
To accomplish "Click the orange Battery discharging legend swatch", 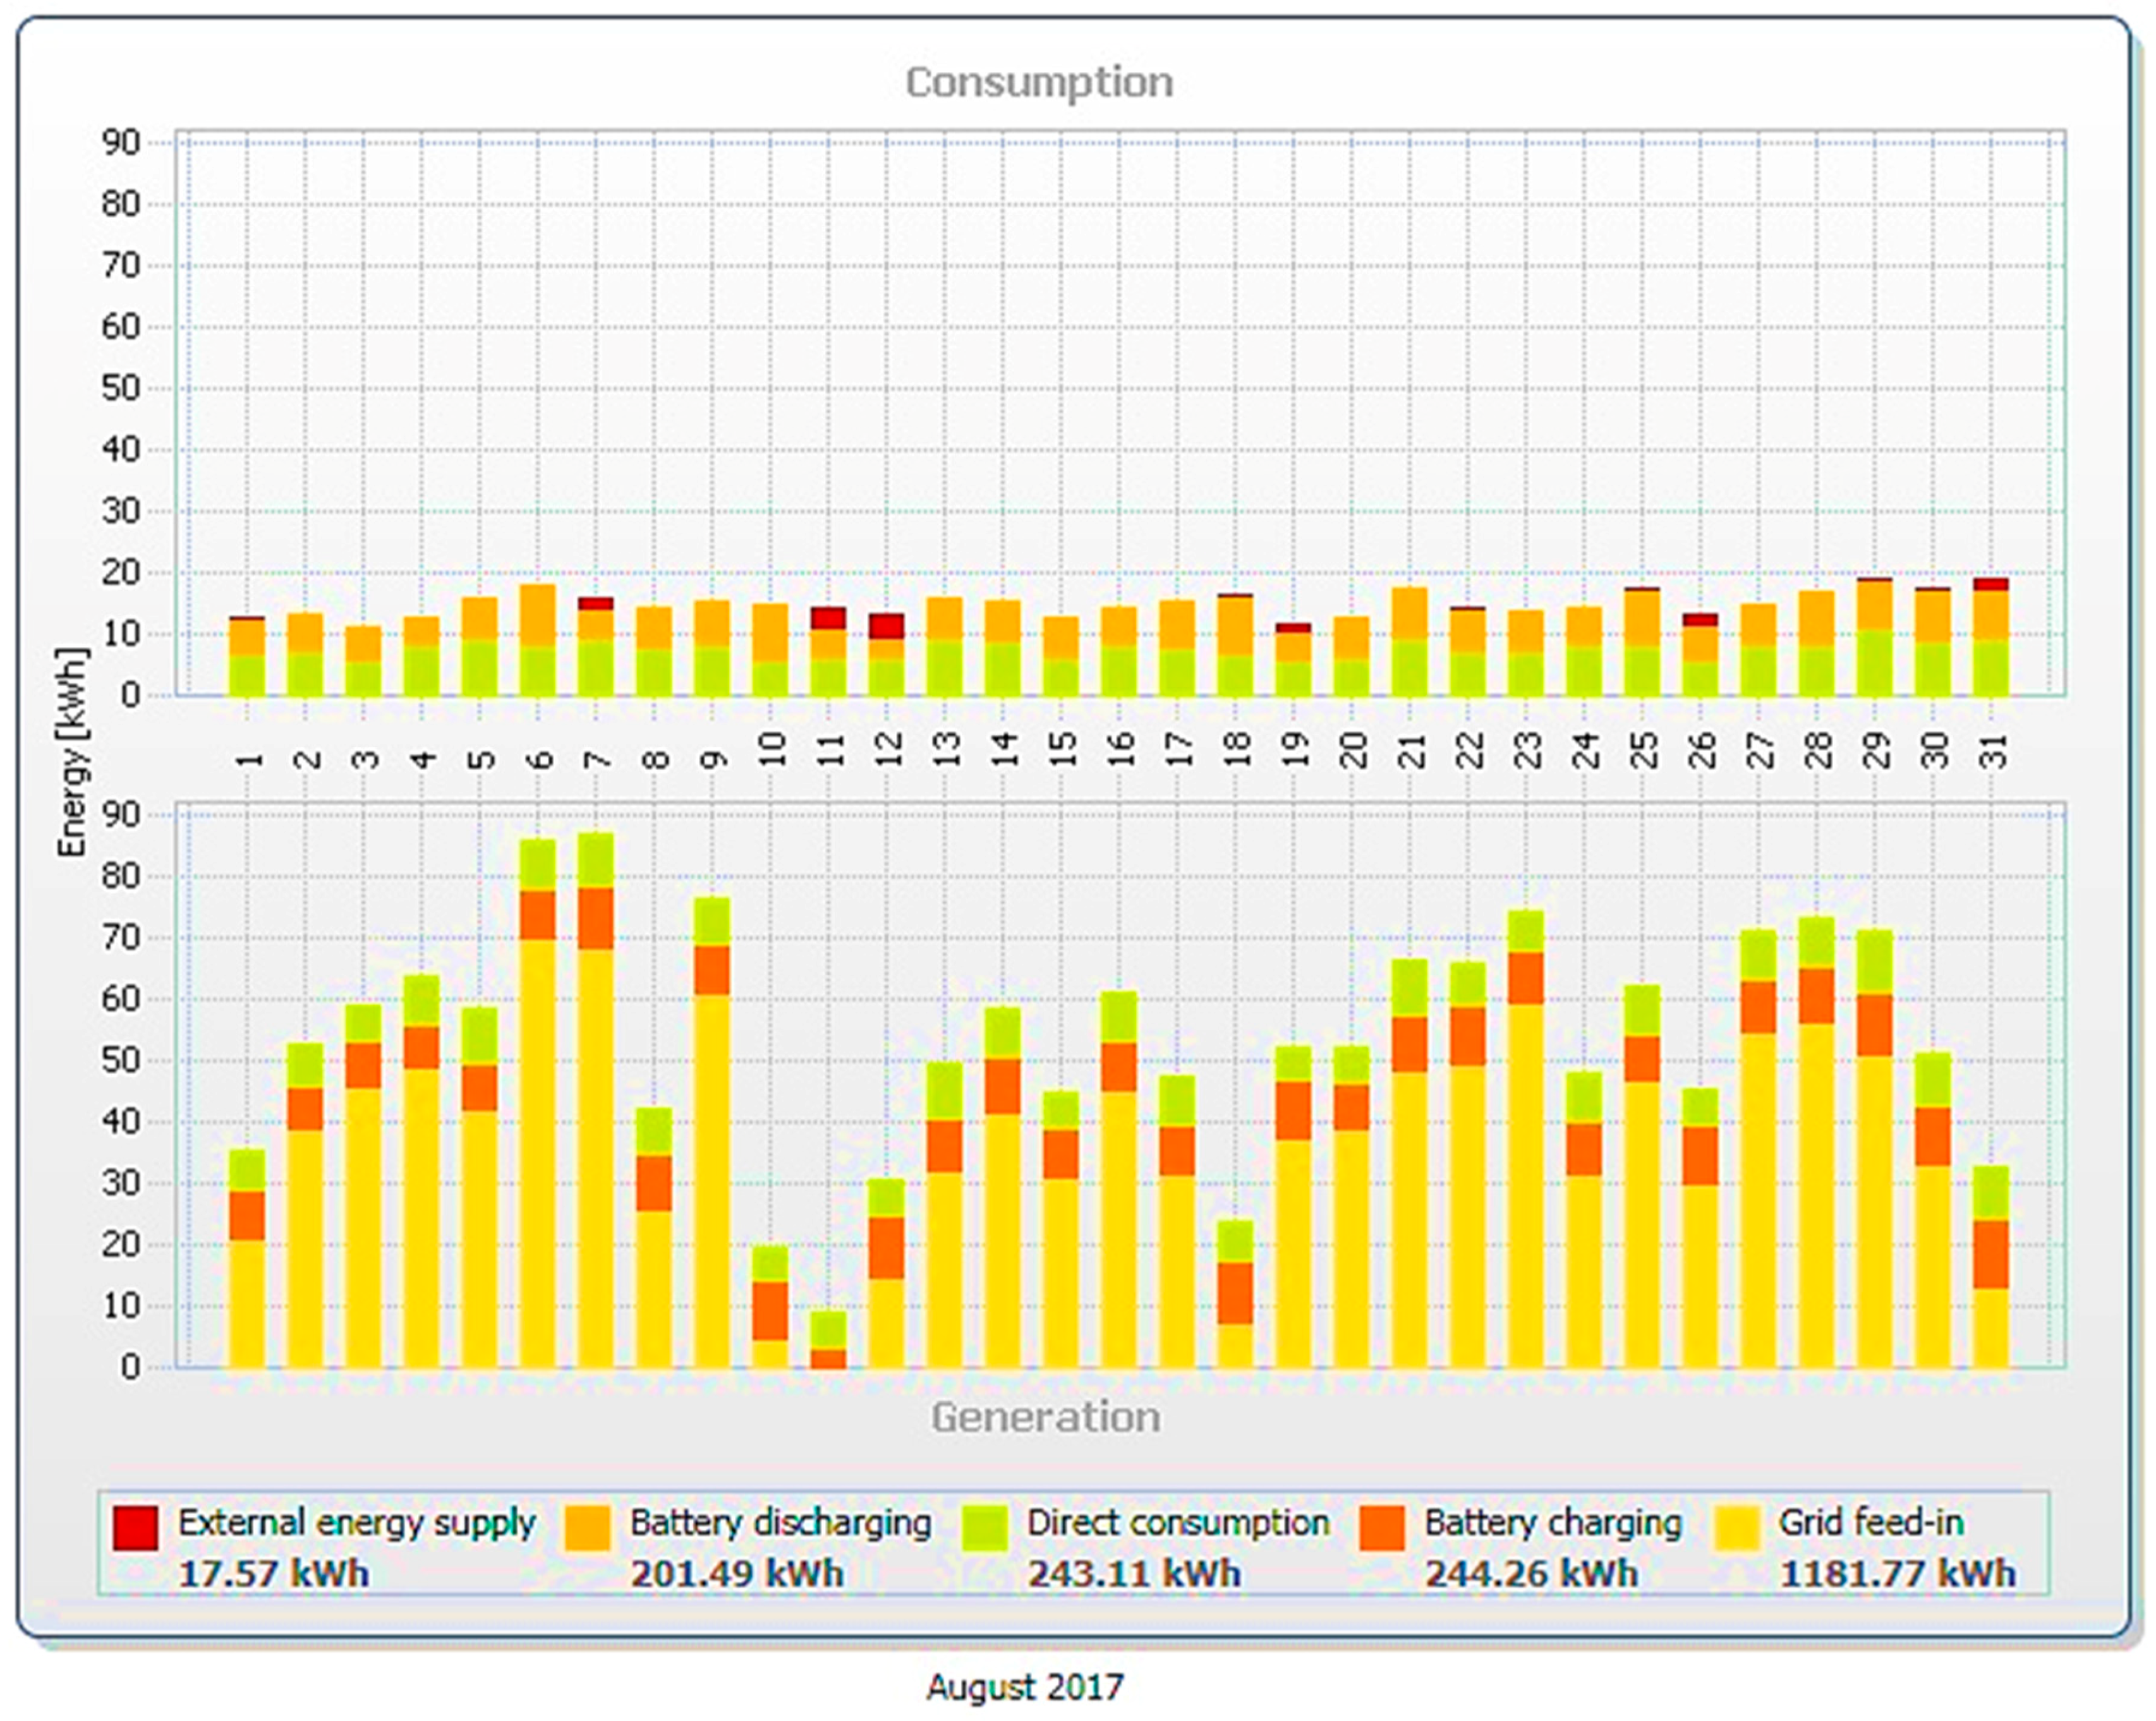I will (587, 1527).
